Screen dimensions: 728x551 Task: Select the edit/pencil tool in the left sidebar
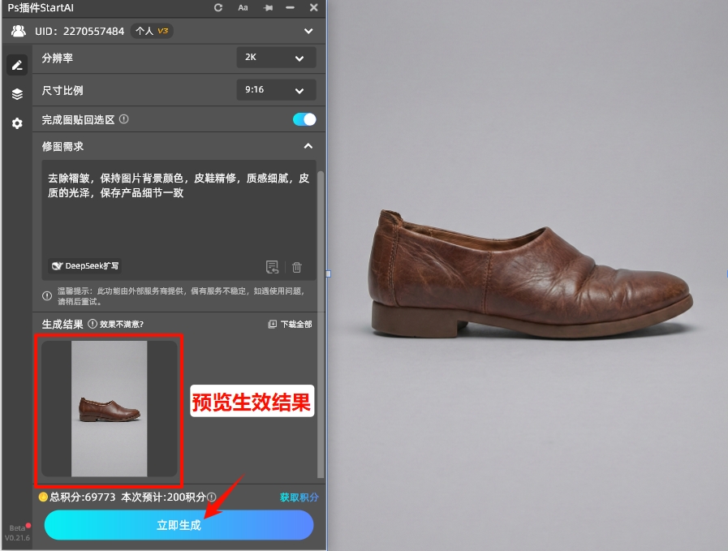(16, 65)
